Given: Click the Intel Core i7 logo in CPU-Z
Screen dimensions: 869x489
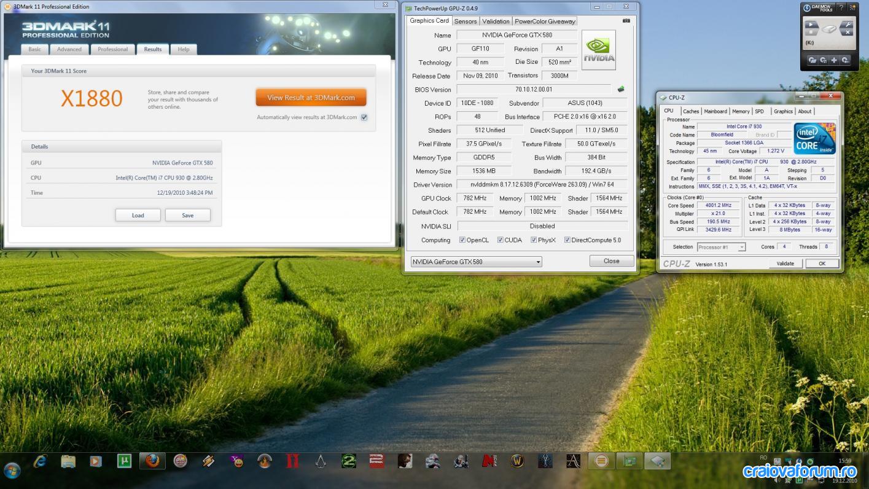Looking at the screenshot, I should pyautogui.click(x=814, y=138).
